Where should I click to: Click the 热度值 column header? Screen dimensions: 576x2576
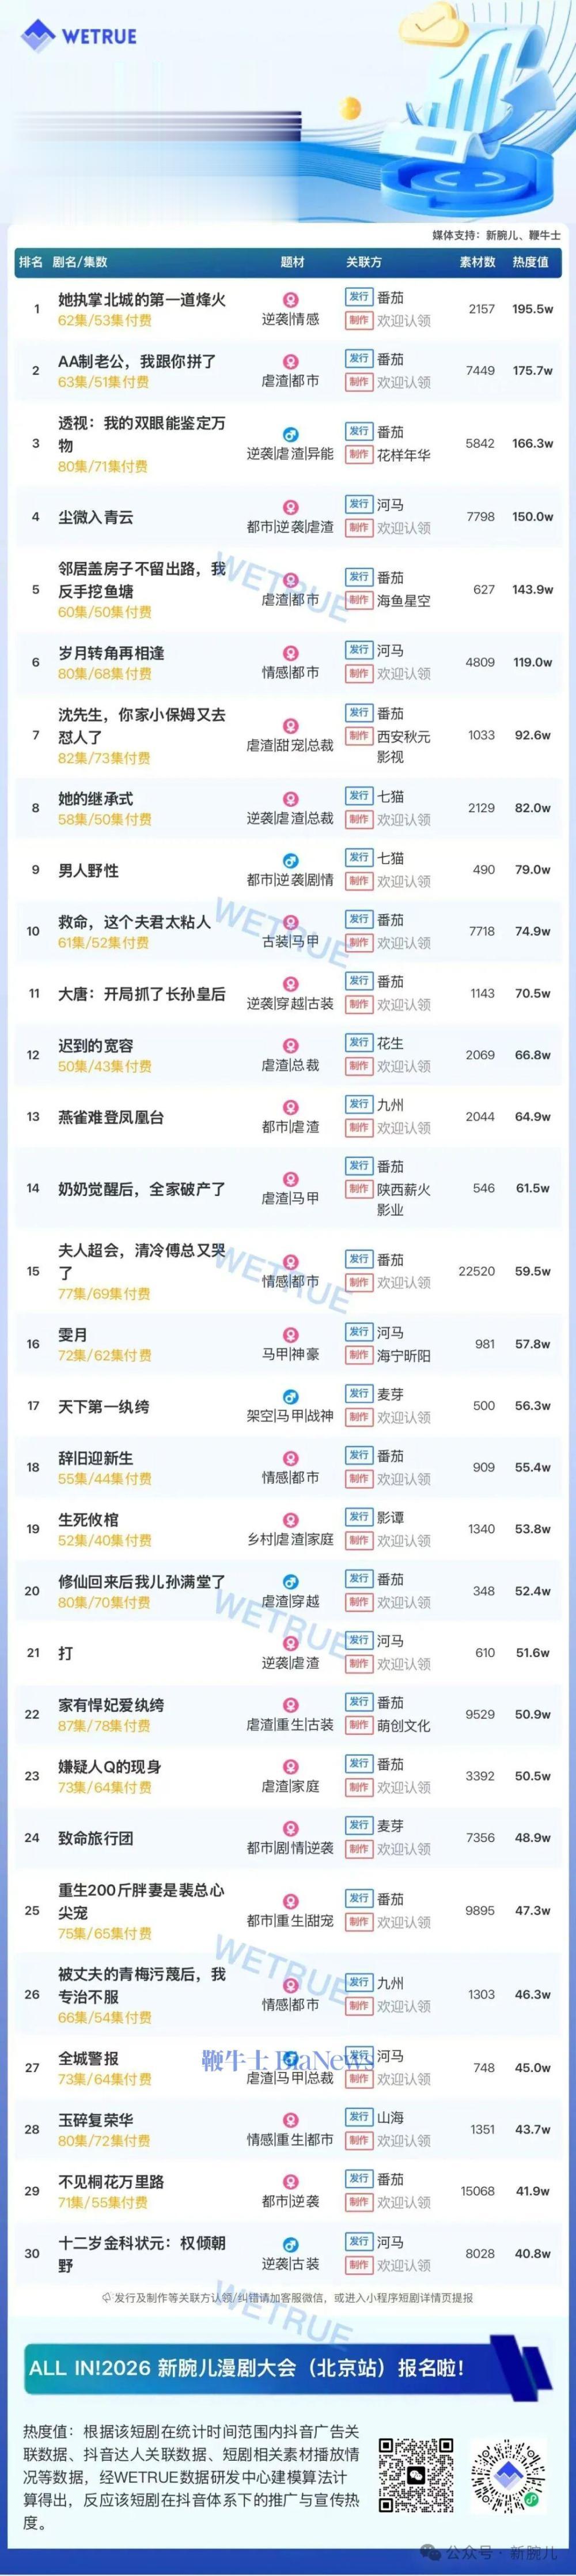(530, 262)
